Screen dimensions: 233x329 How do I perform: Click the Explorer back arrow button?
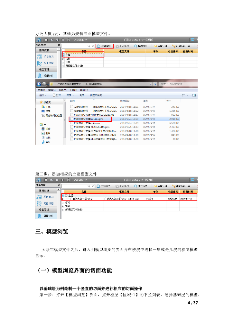coord(39,84)
